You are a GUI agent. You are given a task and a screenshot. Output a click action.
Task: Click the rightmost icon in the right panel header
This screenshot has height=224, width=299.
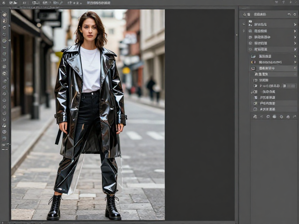click(295, 14)
